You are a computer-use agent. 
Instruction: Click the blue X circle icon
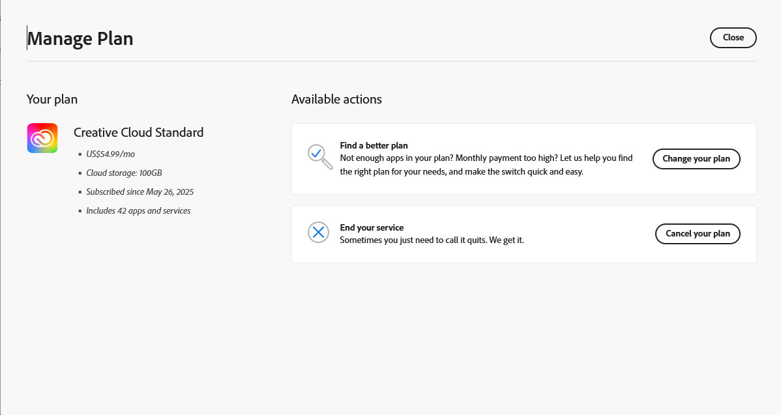(x=318, y=232)
